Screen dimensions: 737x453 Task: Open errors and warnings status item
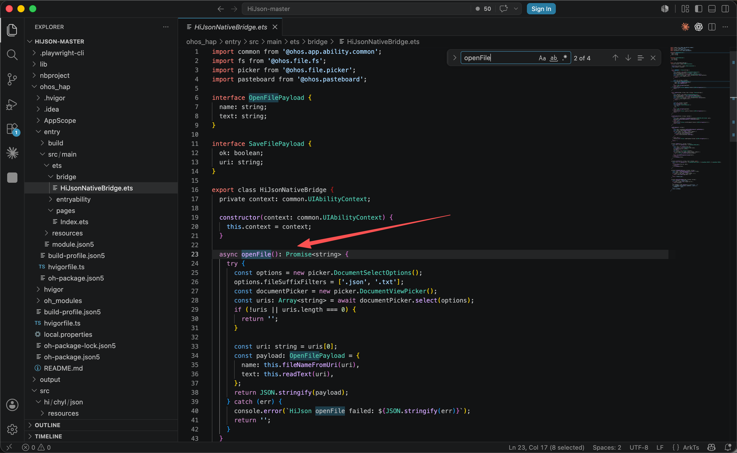click(36, 447)
